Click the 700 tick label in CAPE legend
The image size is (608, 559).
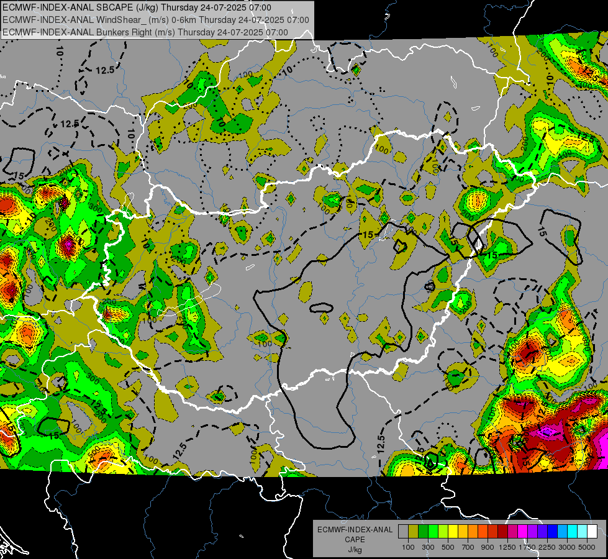(x=468, y=547)
